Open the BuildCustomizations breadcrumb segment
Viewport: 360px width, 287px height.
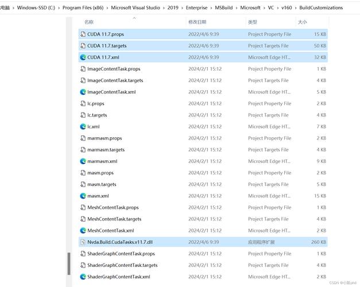[x=321, y=8]
